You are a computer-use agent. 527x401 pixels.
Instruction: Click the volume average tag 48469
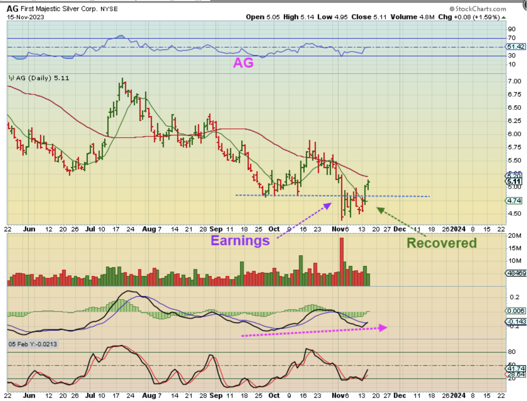516,273
